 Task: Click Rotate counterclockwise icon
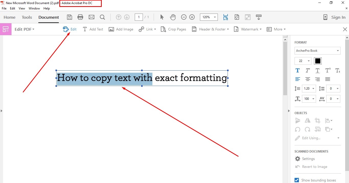(x=298, y=130)
